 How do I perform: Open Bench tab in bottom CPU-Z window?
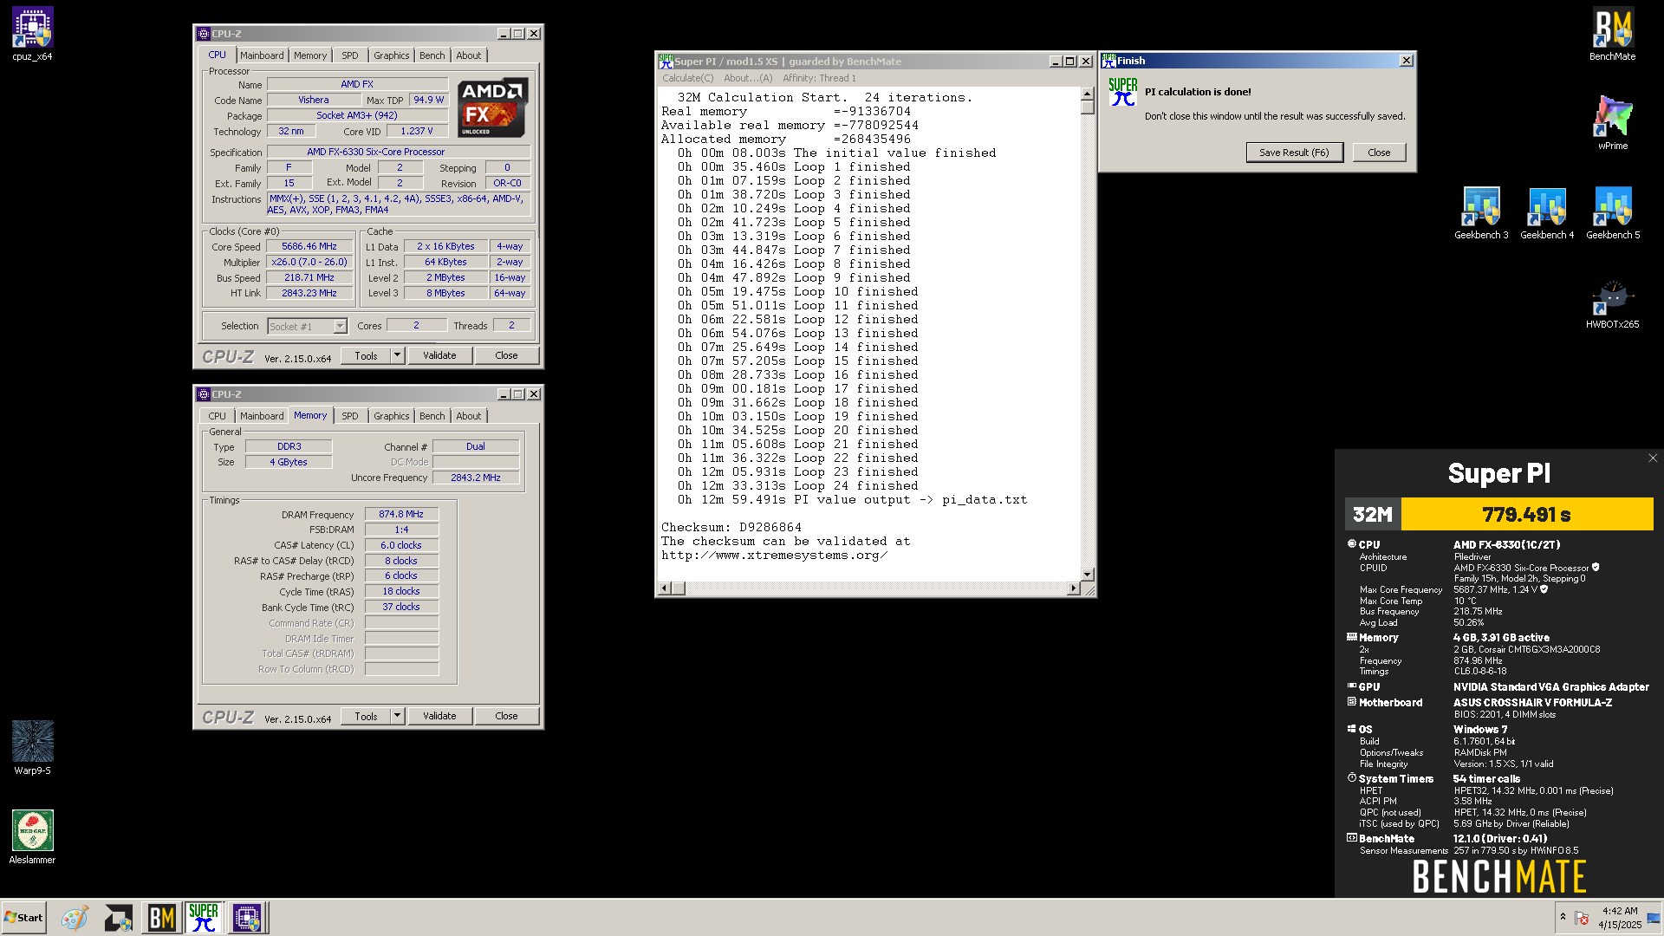click(432, 416)
